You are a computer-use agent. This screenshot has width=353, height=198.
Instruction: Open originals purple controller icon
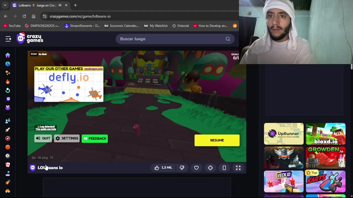point(8,99)
